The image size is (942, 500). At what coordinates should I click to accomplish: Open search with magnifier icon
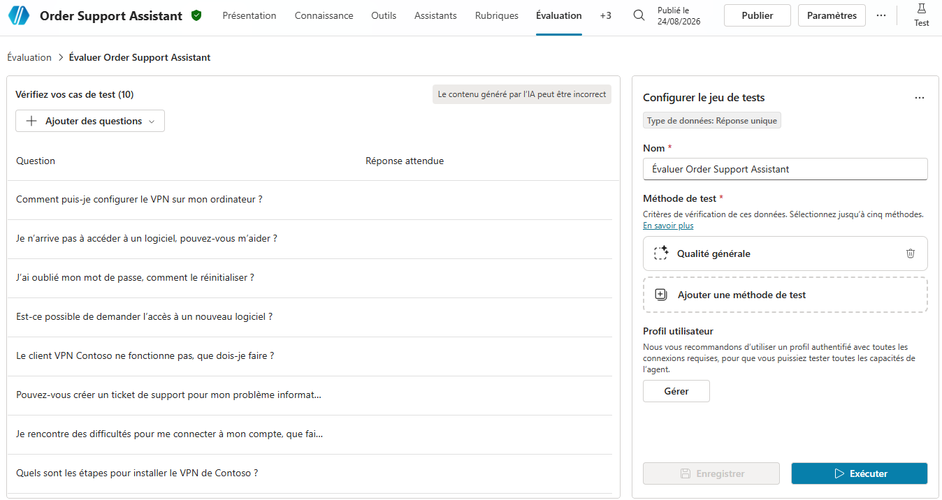639,15
